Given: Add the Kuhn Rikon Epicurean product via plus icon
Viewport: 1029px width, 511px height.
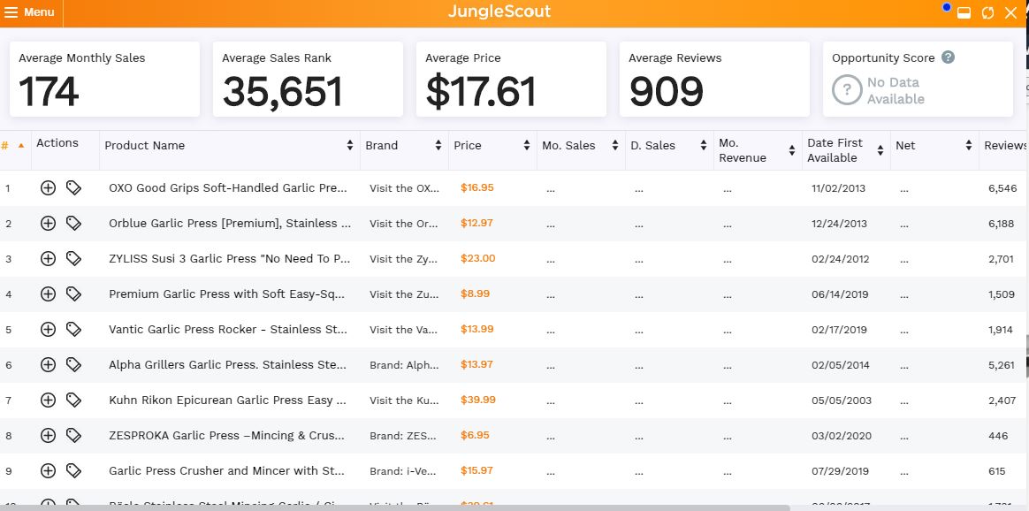Looking at the screenshot, I should [x=48, y=400].
